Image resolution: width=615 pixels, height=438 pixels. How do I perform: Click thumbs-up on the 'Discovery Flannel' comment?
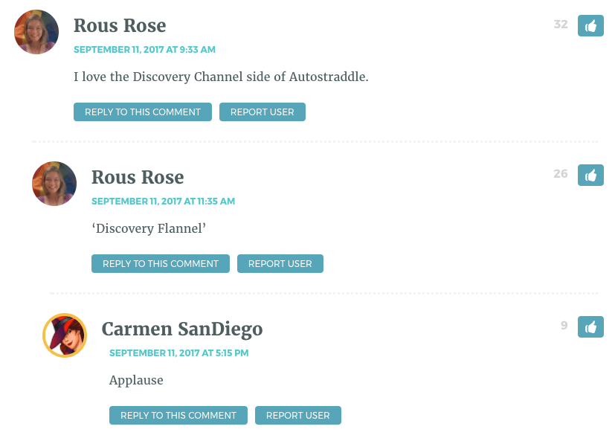click(x=590, y=175)
